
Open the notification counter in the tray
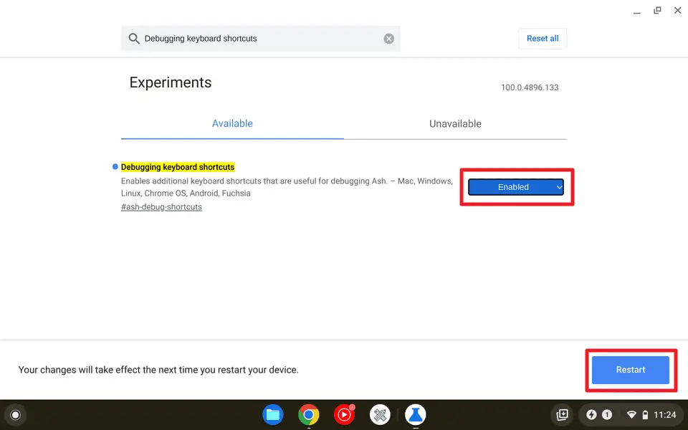point(608,414)
